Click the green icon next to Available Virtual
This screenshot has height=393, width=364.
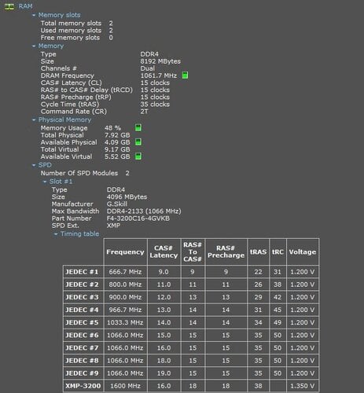(x=138, y=156)
